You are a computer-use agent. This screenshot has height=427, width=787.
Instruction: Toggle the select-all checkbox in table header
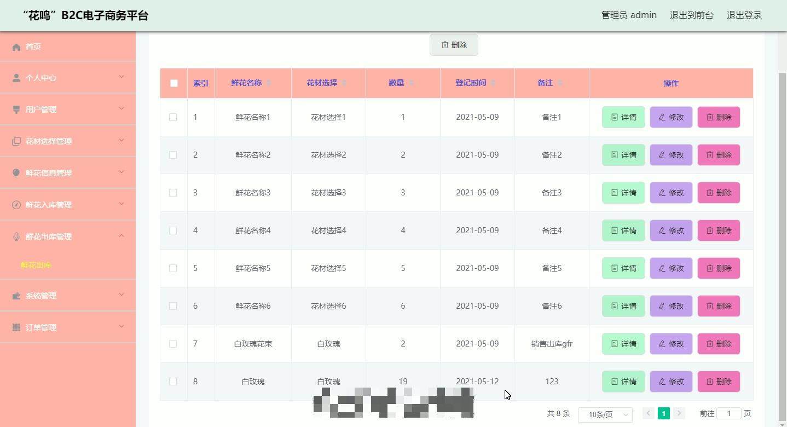174,83
